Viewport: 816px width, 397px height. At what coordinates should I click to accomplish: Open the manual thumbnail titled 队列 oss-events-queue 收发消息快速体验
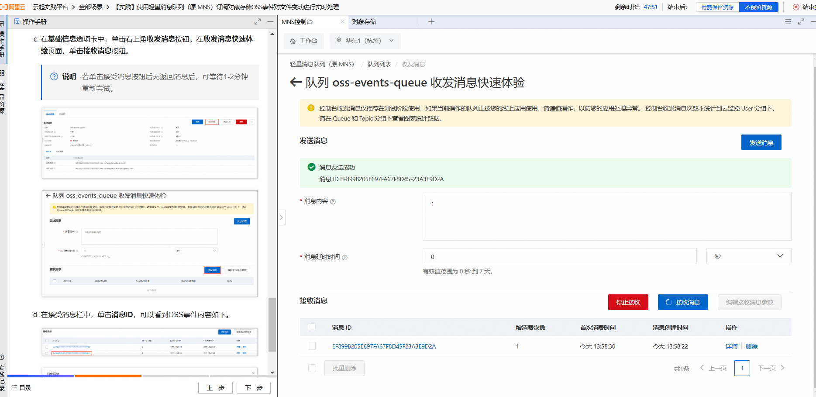[150, 244]
